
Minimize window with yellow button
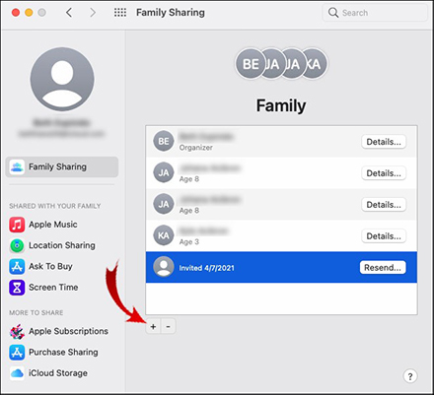click(x=29, y=13)
